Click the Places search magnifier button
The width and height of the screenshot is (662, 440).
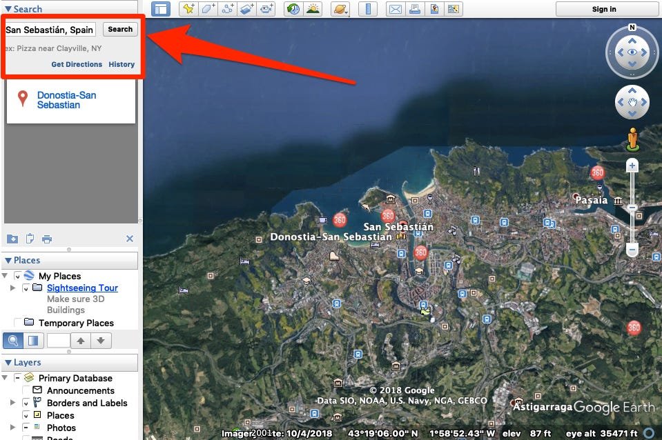point(13,341)
